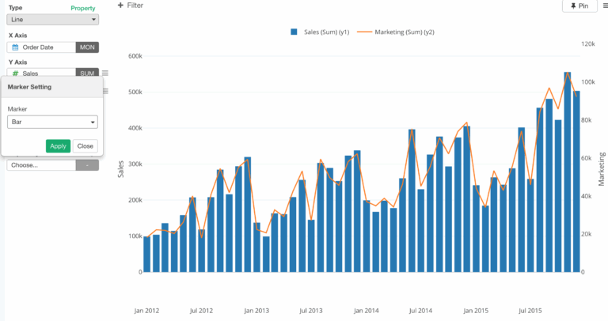Close the Marker Setting popup
The width and height of the screenshot is (608, 321).
click(85, 145)
